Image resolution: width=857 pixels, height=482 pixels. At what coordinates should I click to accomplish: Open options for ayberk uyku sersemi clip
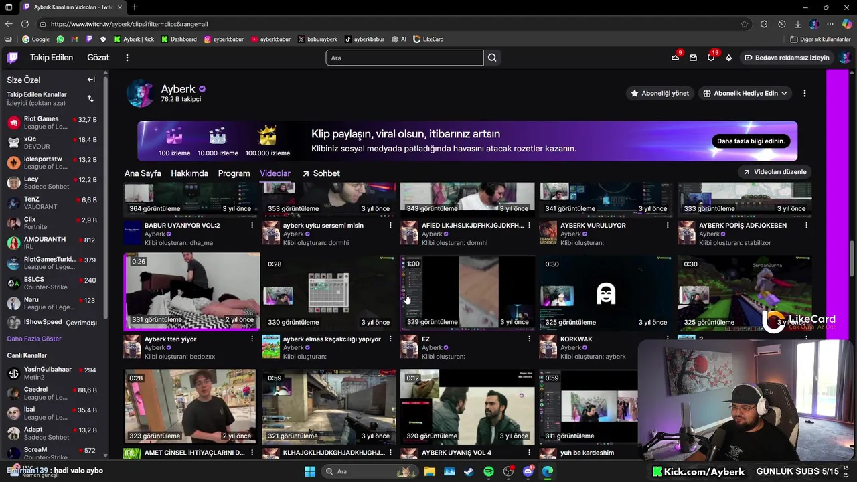tap(390, 226)
